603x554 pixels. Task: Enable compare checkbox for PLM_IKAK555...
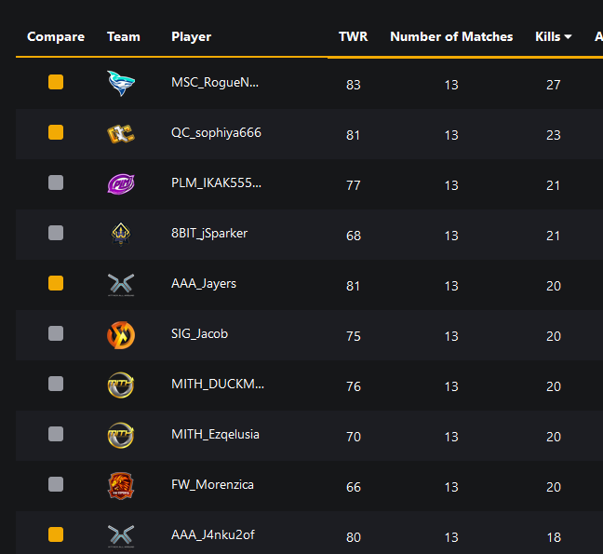point(56,182)
